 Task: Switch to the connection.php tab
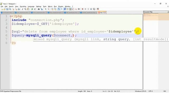(7, 13)
